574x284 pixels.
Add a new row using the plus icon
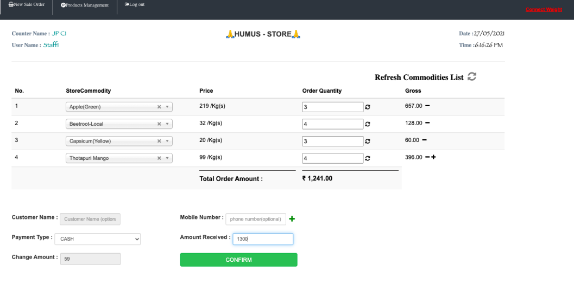tap(434, 158)
